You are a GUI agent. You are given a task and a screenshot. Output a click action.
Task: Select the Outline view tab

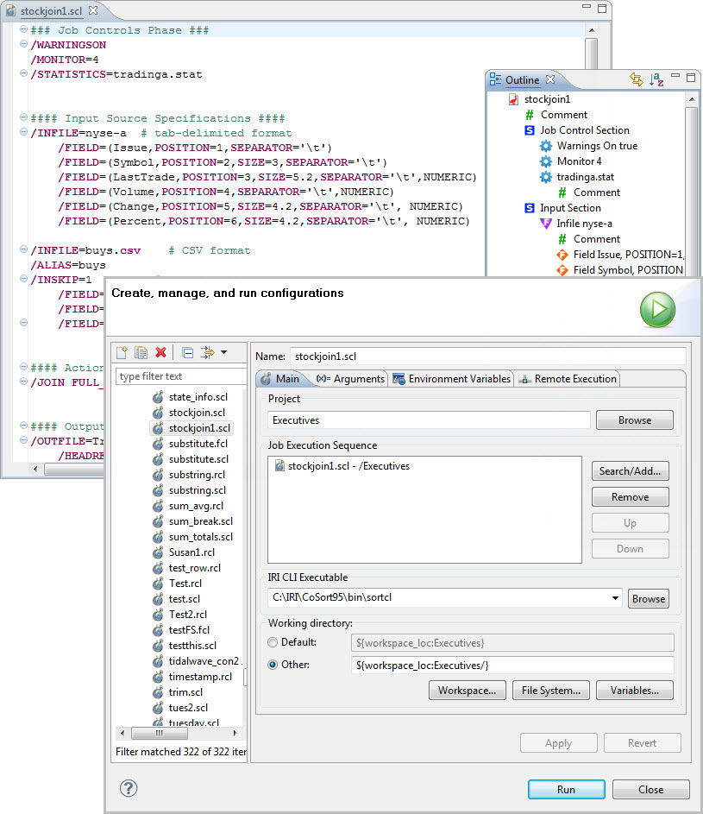[523, 80]
